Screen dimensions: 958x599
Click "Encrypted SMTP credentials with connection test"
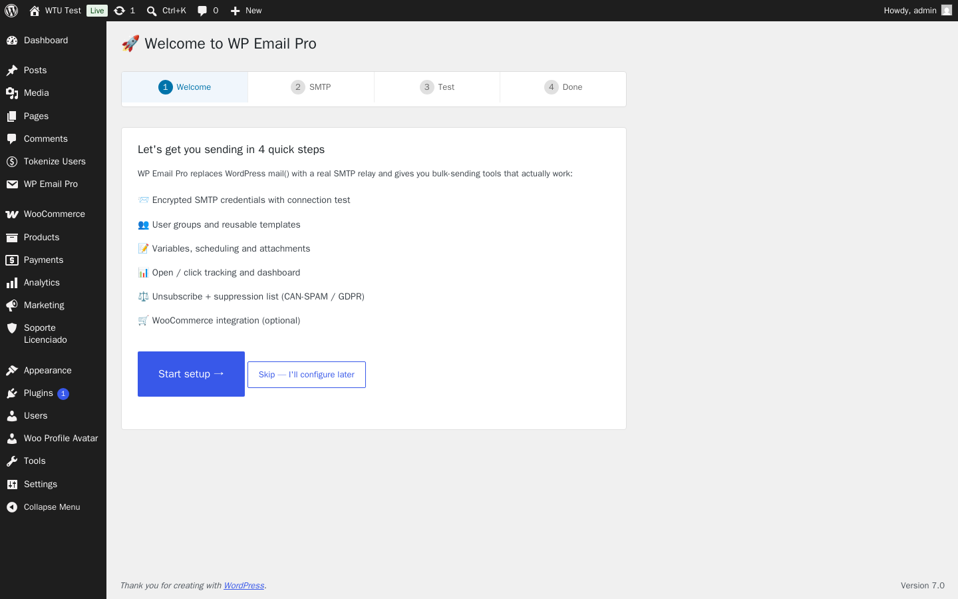(x=251, y=200)
